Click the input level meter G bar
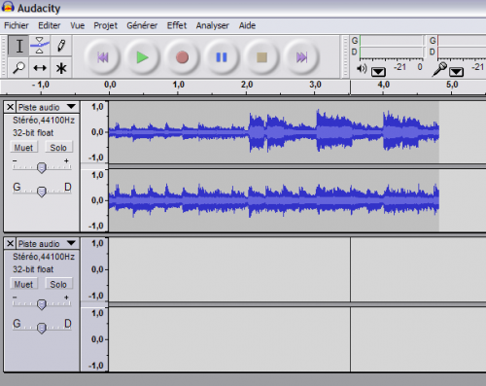486x386 pixels. pyautogui.click(x=462, y=41)
